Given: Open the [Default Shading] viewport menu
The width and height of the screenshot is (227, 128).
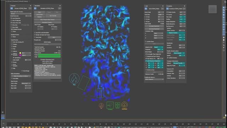Looking at the screenshot, I should click(23, 1).
